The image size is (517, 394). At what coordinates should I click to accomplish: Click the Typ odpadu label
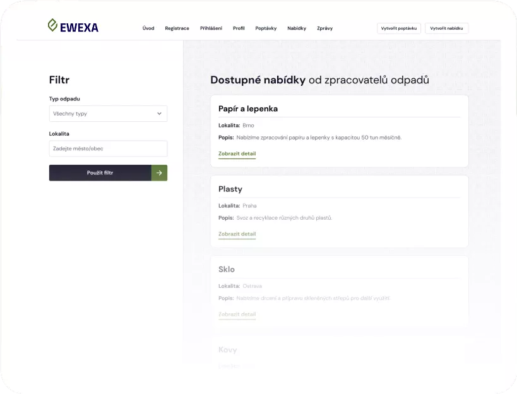[x=64, y=99]
